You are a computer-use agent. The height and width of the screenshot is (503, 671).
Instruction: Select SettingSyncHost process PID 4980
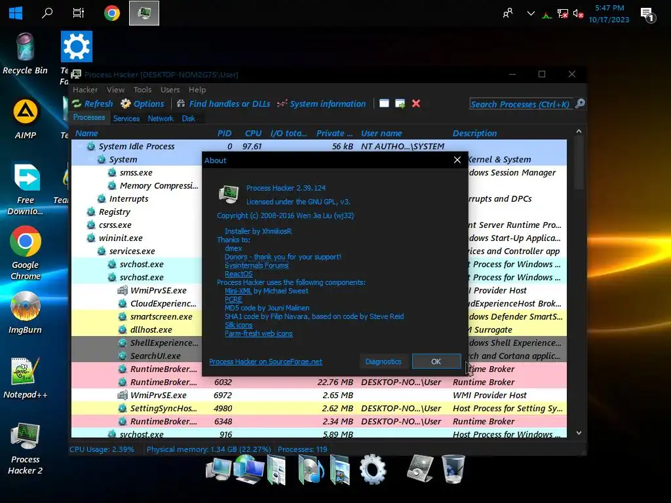319,409
